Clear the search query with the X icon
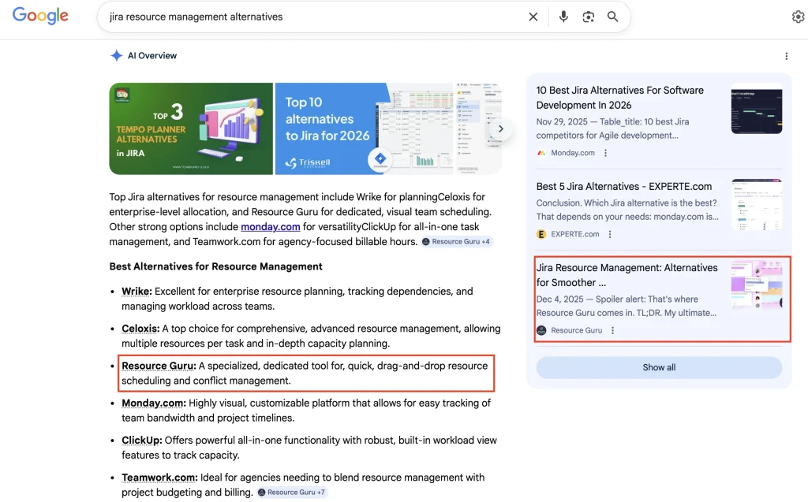The height and width of the screenshot is (502, 808). point(533,16)
